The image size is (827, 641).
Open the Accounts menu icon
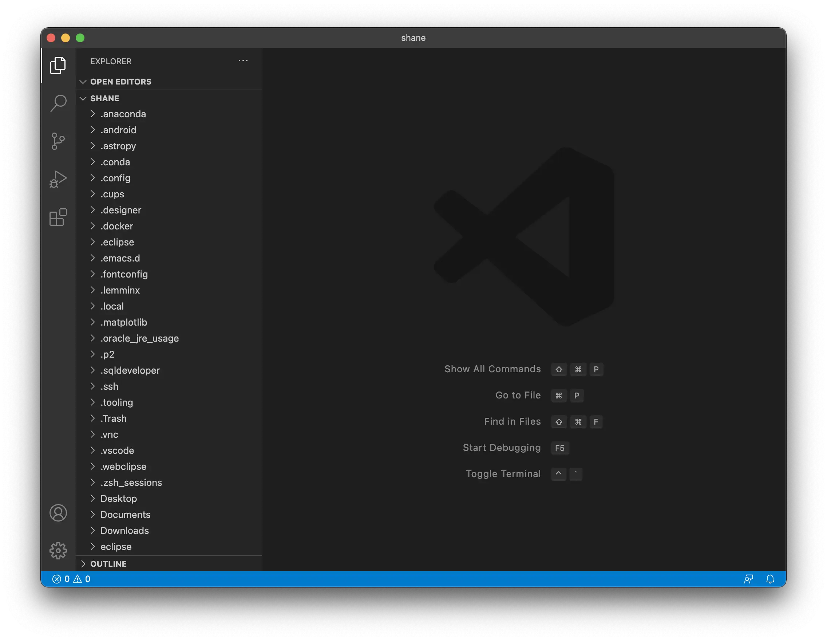click(58, 513)
